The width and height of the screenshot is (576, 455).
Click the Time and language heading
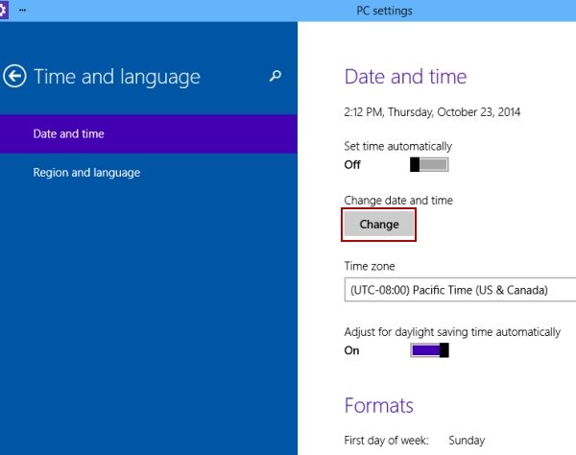117,77
